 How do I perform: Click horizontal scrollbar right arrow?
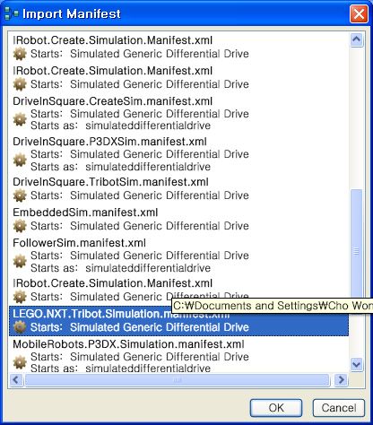coord(342,380)
